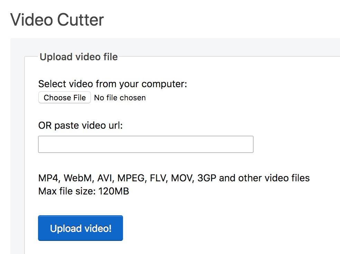Focus the paste video url text box
The image size is (340, 254).
[x=146, y=144]
